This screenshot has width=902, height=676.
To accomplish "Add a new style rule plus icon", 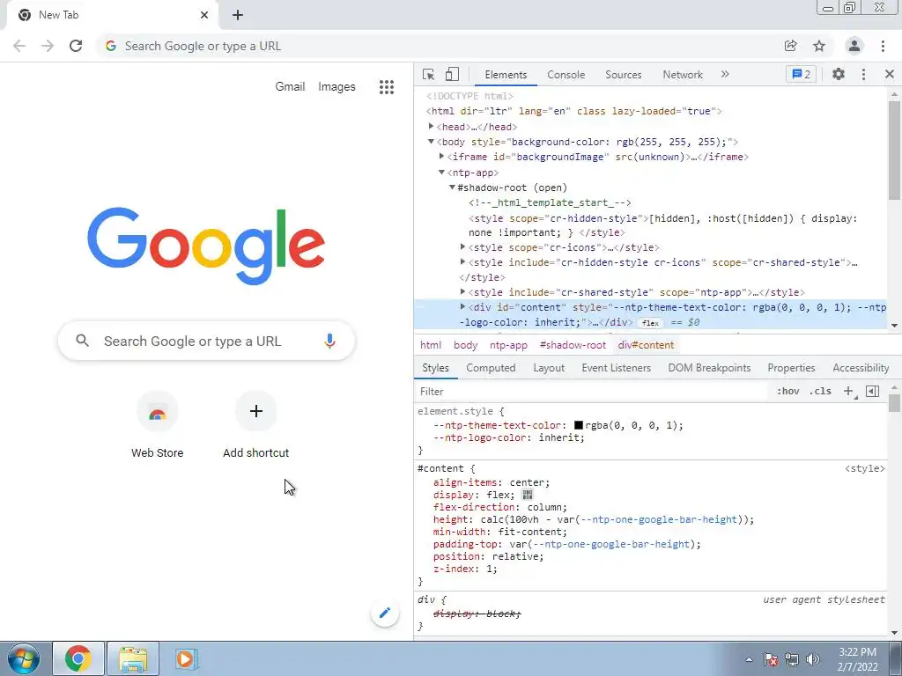I will (848, 392).
